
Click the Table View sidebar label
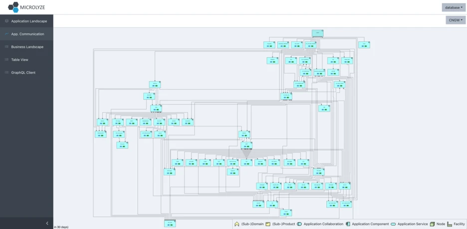click(20, 60)
